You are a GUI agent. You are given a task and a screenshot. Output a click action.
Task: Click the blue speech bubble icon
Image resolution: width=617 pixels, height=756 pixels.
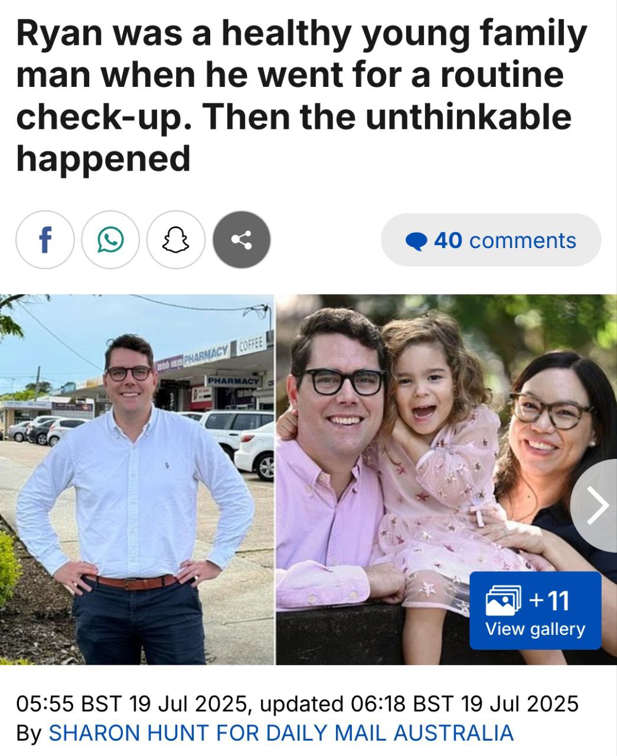tap(417, 241)
